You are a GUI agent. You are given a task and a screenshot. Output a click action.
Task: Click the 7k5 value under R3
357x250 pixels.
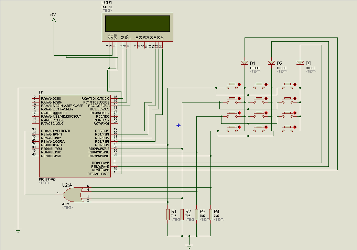(202, 216)
